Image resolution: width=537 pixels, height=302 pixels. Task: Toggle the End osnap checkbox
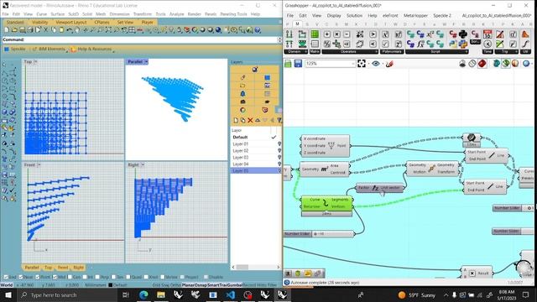tap(6, 277)
